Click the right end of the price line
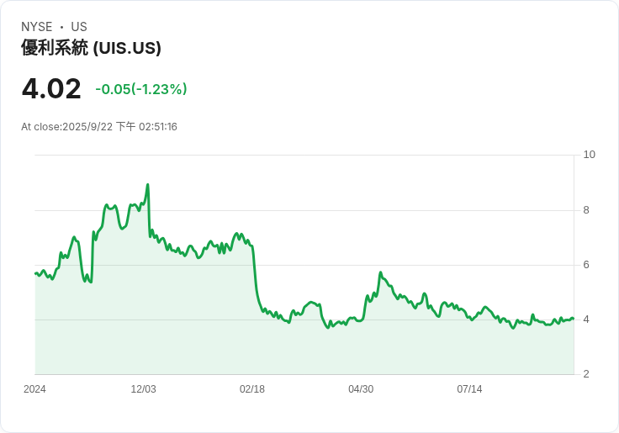The image size is (619, 433). [573, 319]
